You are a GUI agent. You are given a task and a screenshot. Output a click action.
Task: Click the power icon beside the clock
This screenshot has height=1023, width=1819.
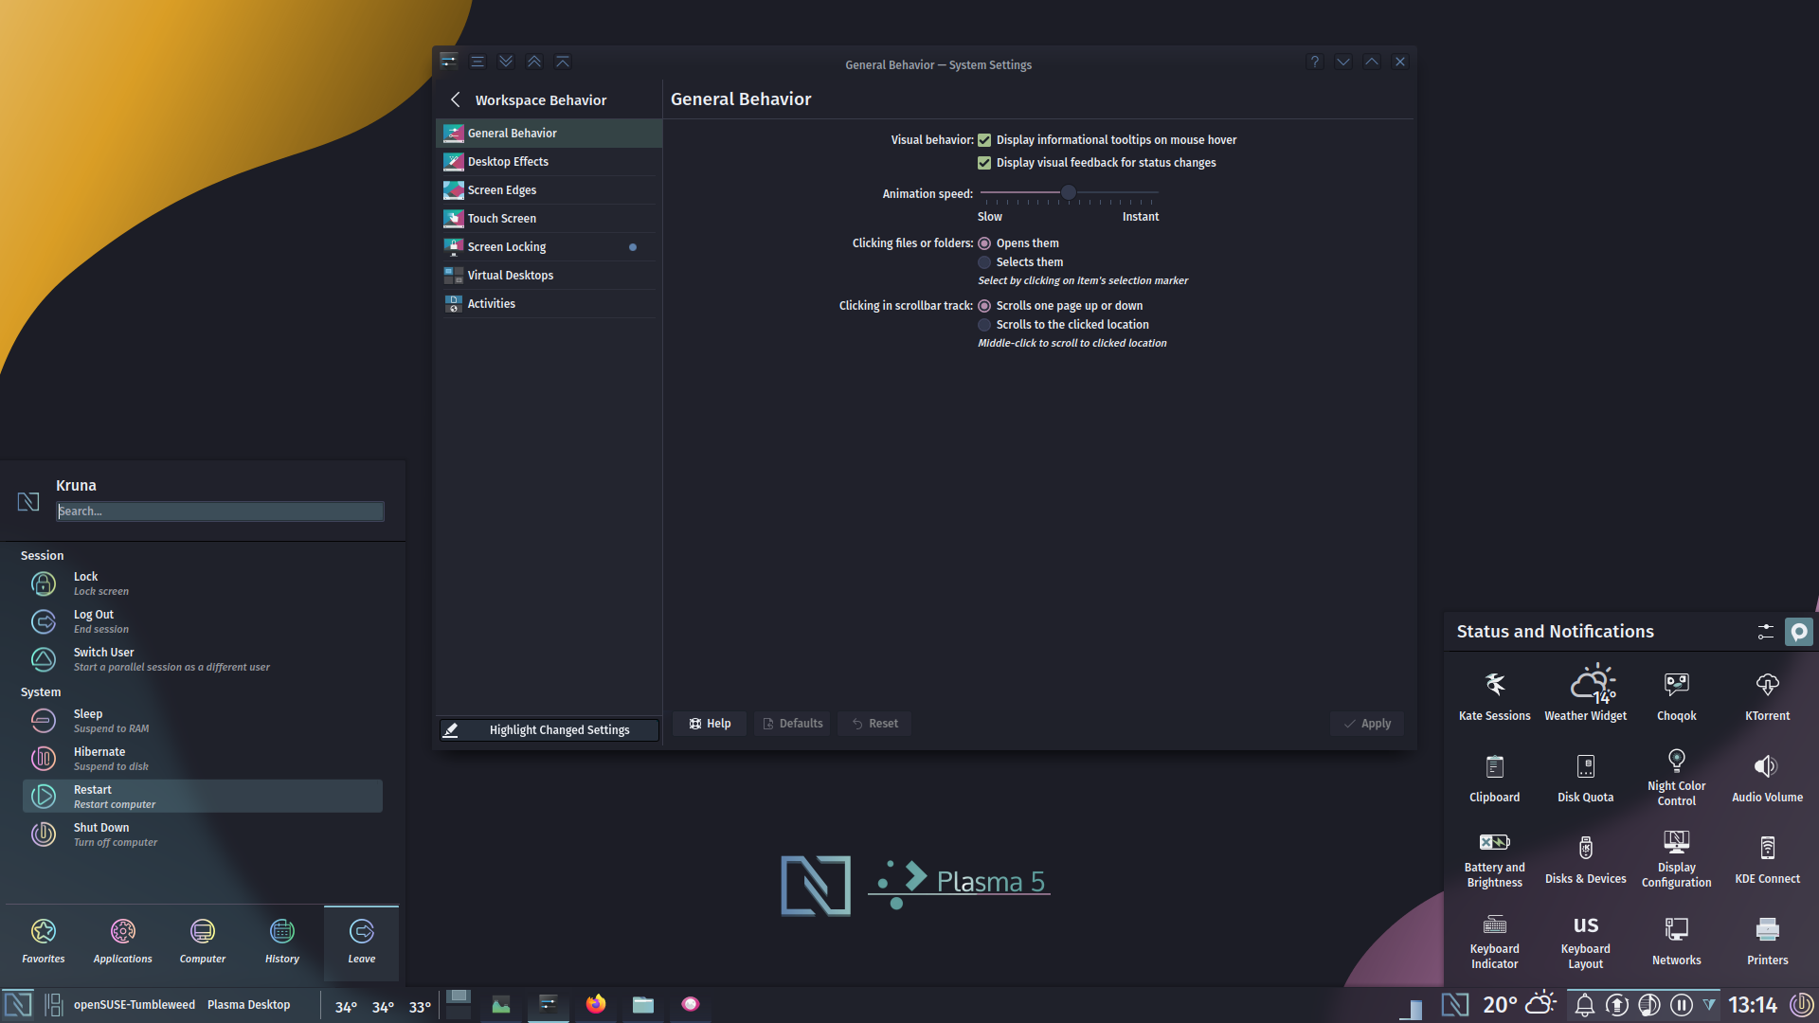point(1801,1004)
